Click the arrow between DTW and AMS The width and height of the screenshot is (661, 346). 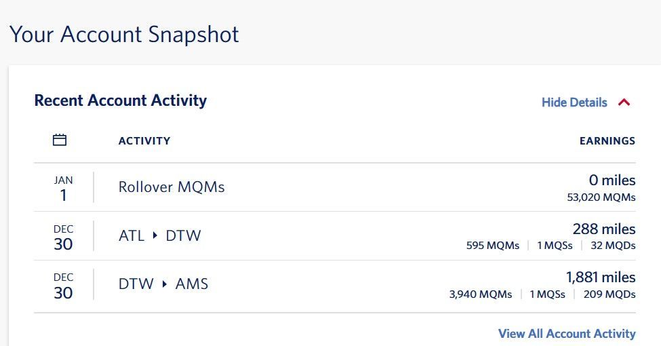pos(165,284)
